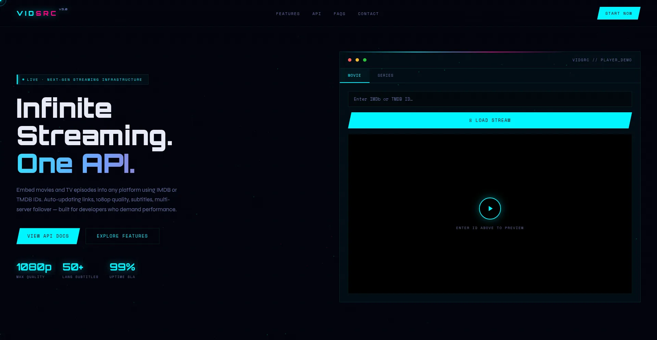Viewport: 657px width, 340px height.
Task: Click the 1080p max quality stat
Action: (34, 270)
